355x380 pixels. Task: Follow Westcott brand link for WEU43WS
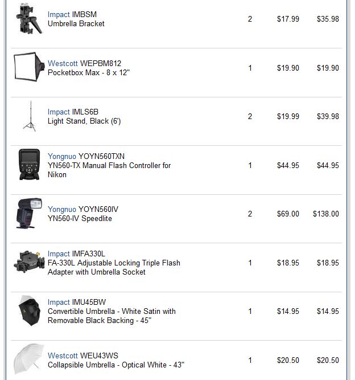click(x=63, y=356)
